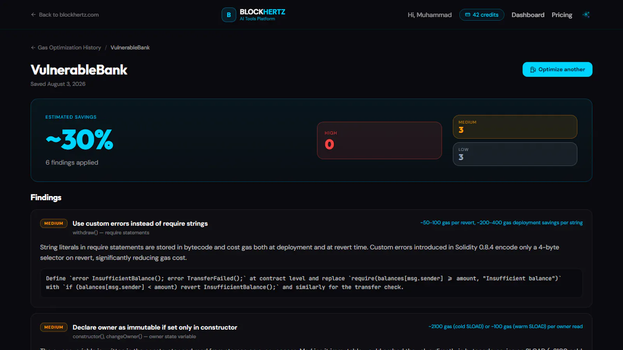623x350 pixels.
Task: Open the Pricing page
Action: (x=562, y=15)
